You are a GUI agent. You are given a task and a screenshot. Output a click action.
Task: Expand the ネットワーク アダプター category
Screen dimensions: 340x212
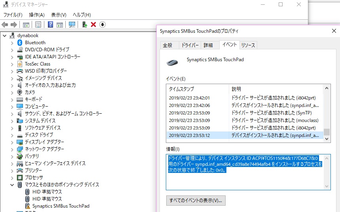(12, 150)
